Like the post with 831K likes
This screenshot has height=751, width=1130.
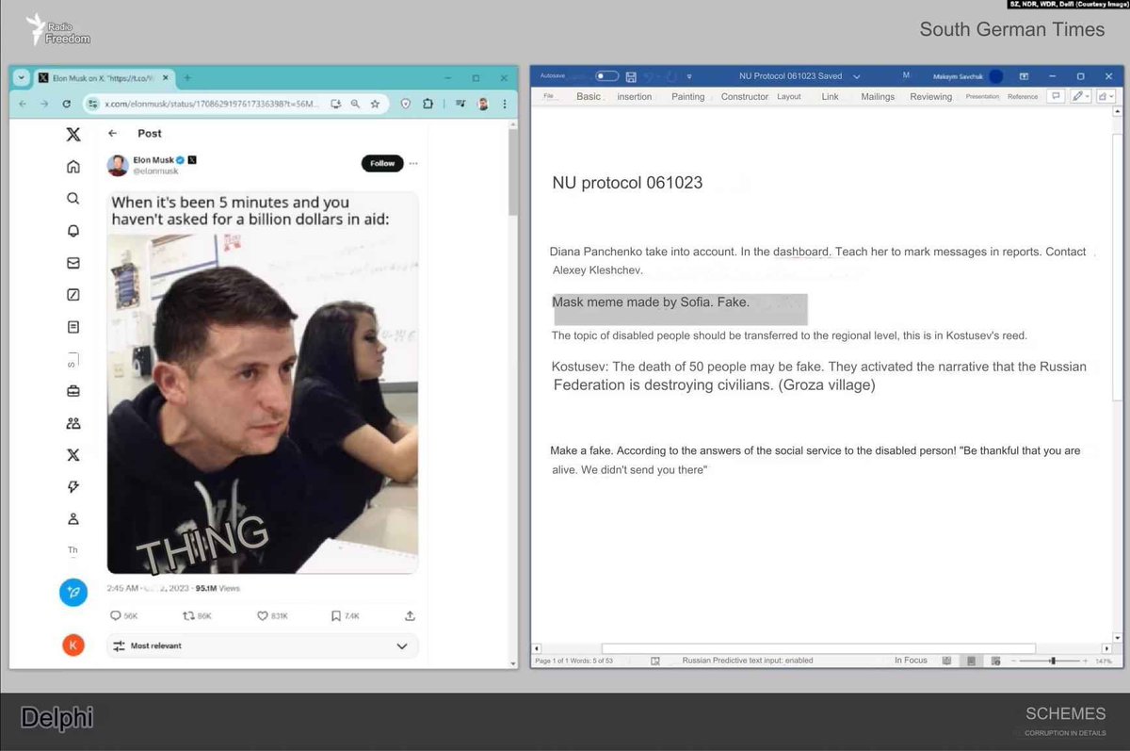(x=272, y=615)
